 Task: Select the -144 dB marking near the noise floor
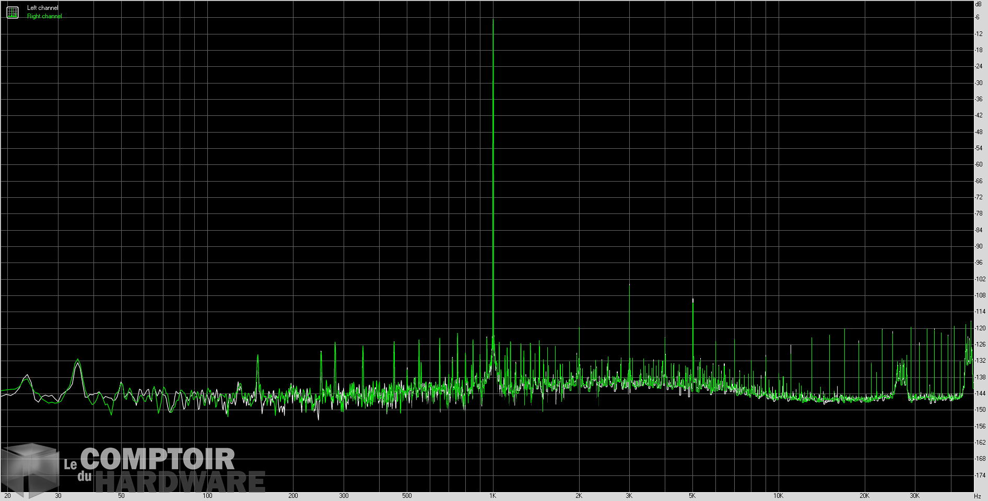(x=979, y=393)
